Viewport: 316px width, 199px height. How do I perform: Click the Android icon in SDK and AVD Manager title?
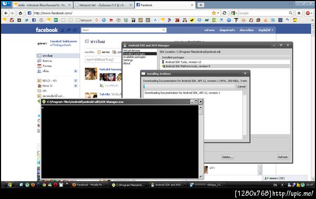click(125, 45)
